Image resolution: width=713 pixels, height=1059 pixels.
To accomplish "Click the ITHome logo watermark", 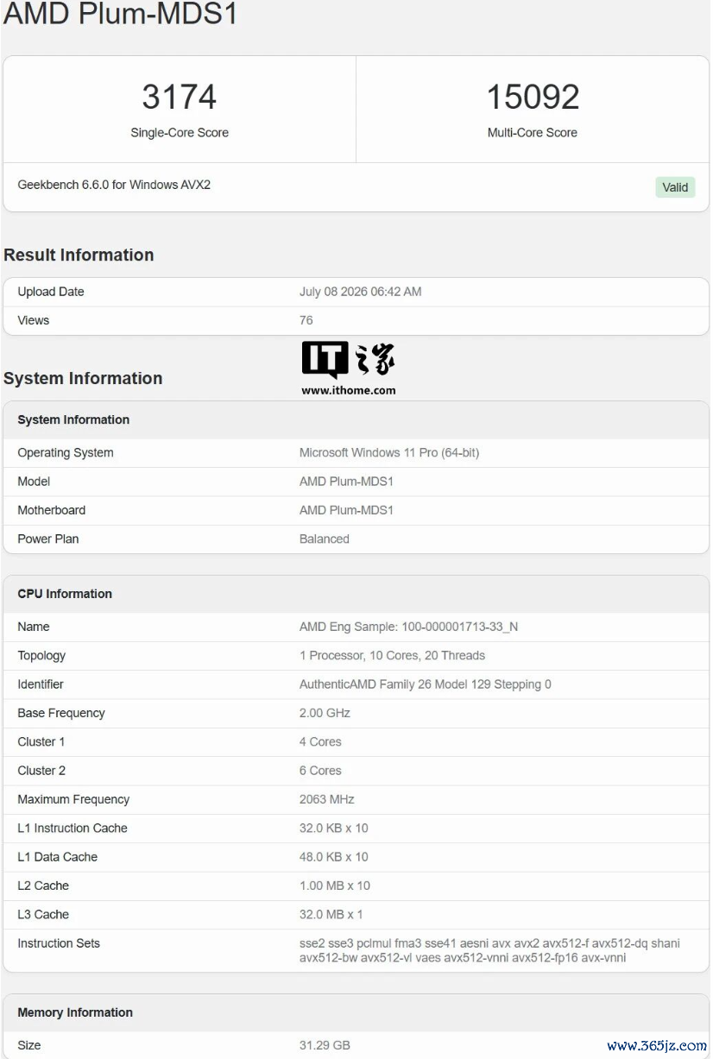I will (x=348, y=360).
